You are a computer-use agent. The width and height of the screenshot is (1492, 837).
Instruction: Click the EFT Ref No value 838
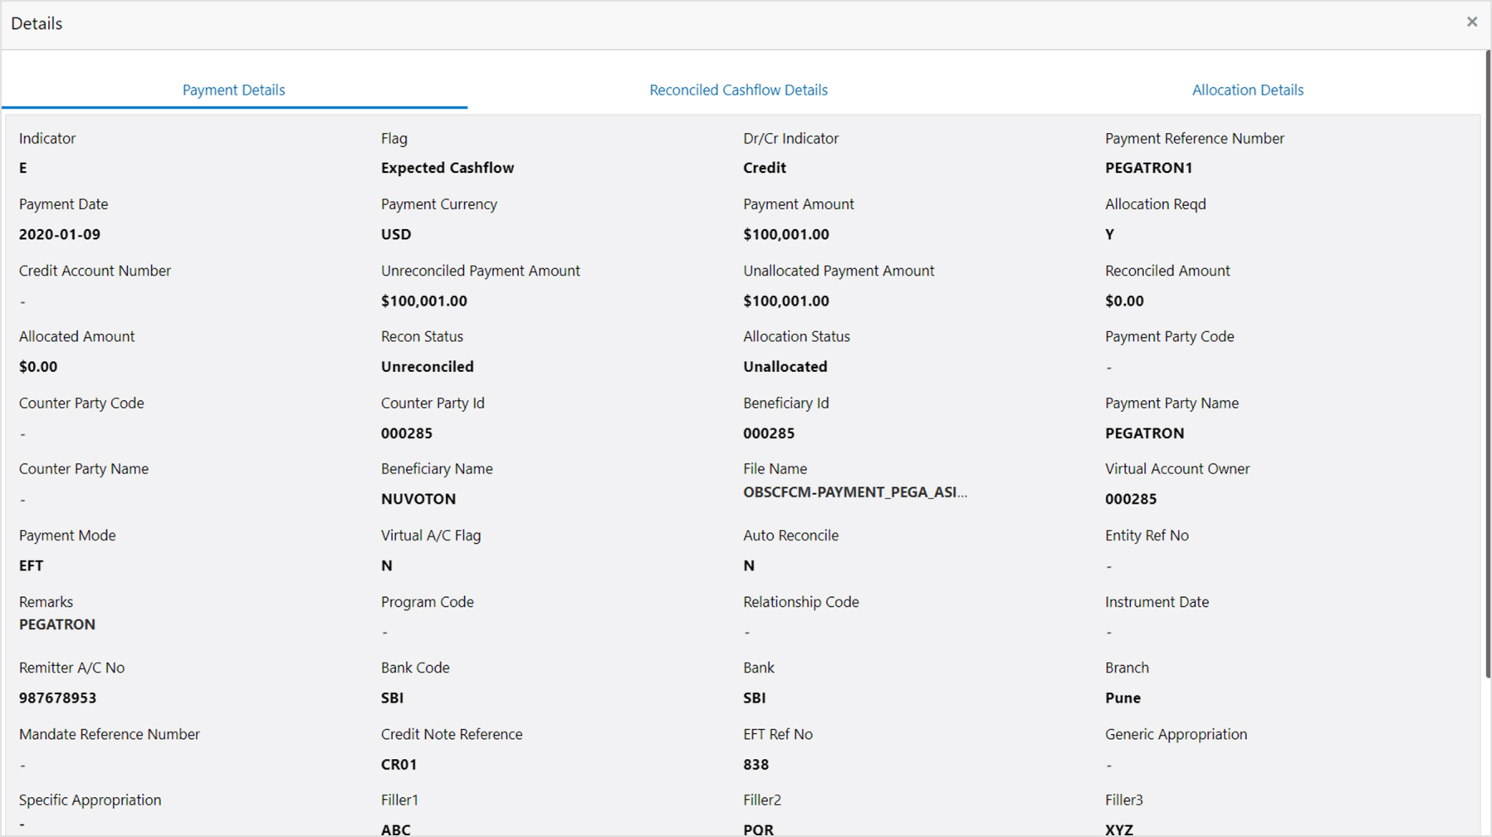pos(756,764)
